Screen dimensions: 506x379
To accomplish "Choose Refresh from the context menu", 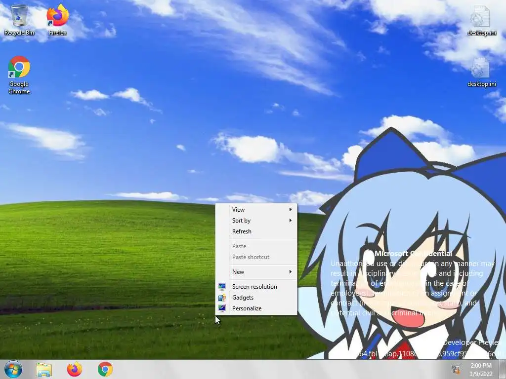I will 256,231.
